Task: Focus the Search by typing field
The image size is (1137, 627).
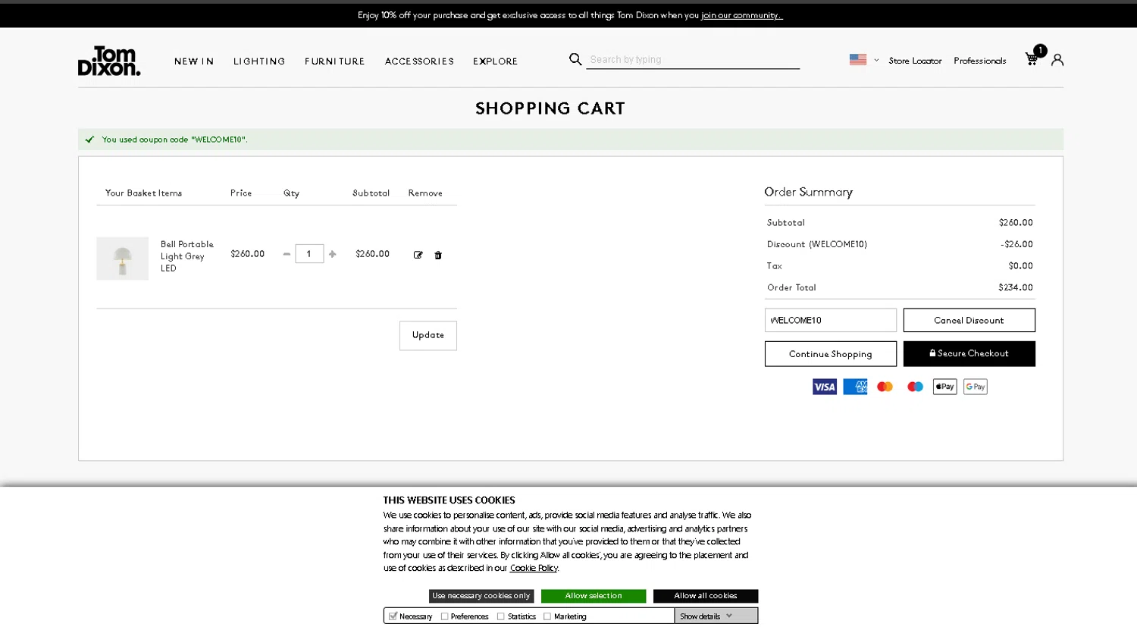Action: click(693, 59)
